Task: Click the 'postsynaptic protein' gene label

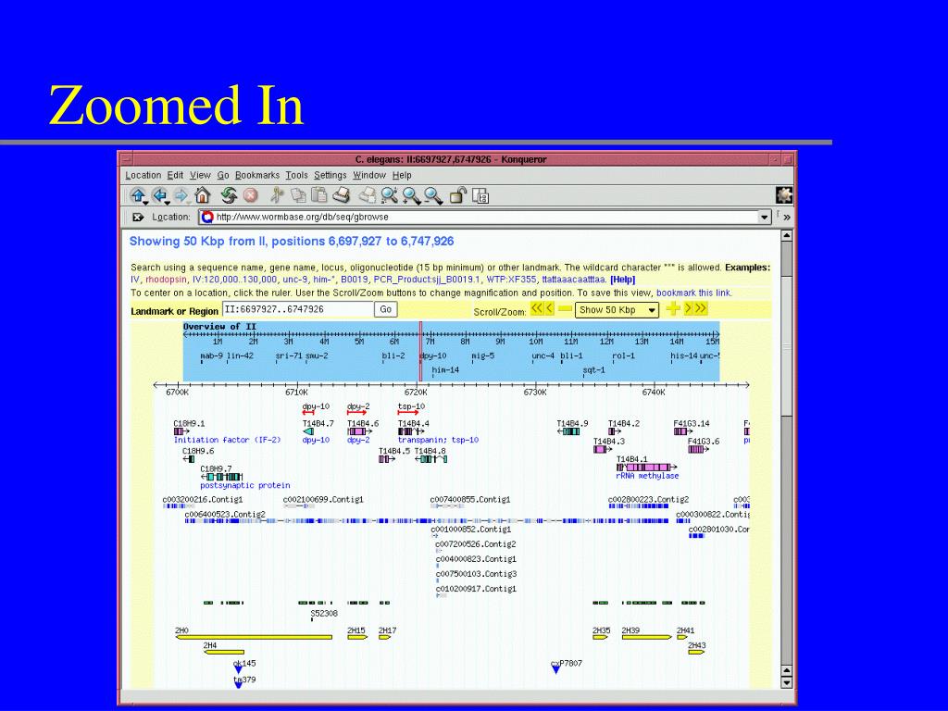Action: click(x=244, y=485)
